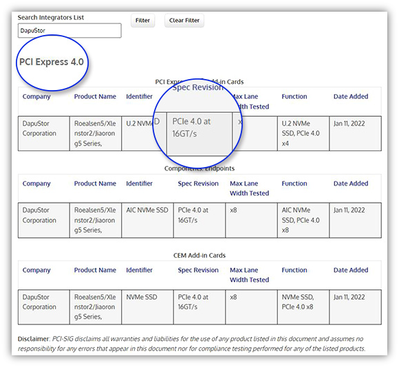The image size is (399, 367).
Task: Sort by Function in first table
Action: (294, 97)
